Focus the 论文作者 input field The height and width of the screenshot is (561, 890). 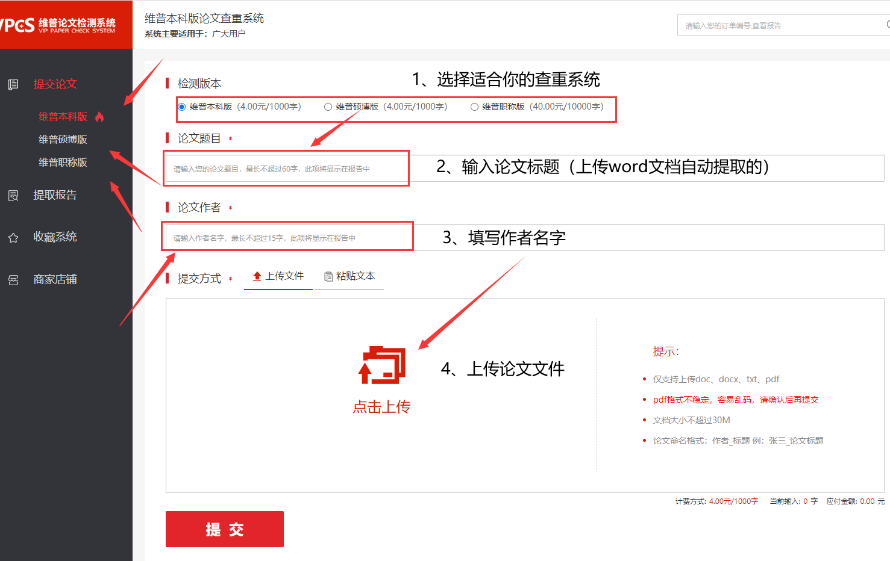point(525,238)
